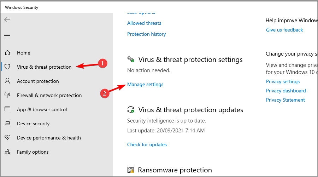Open Family options in sidebar
This screenshot has height=177, width=318.
[x=33, y=152]
